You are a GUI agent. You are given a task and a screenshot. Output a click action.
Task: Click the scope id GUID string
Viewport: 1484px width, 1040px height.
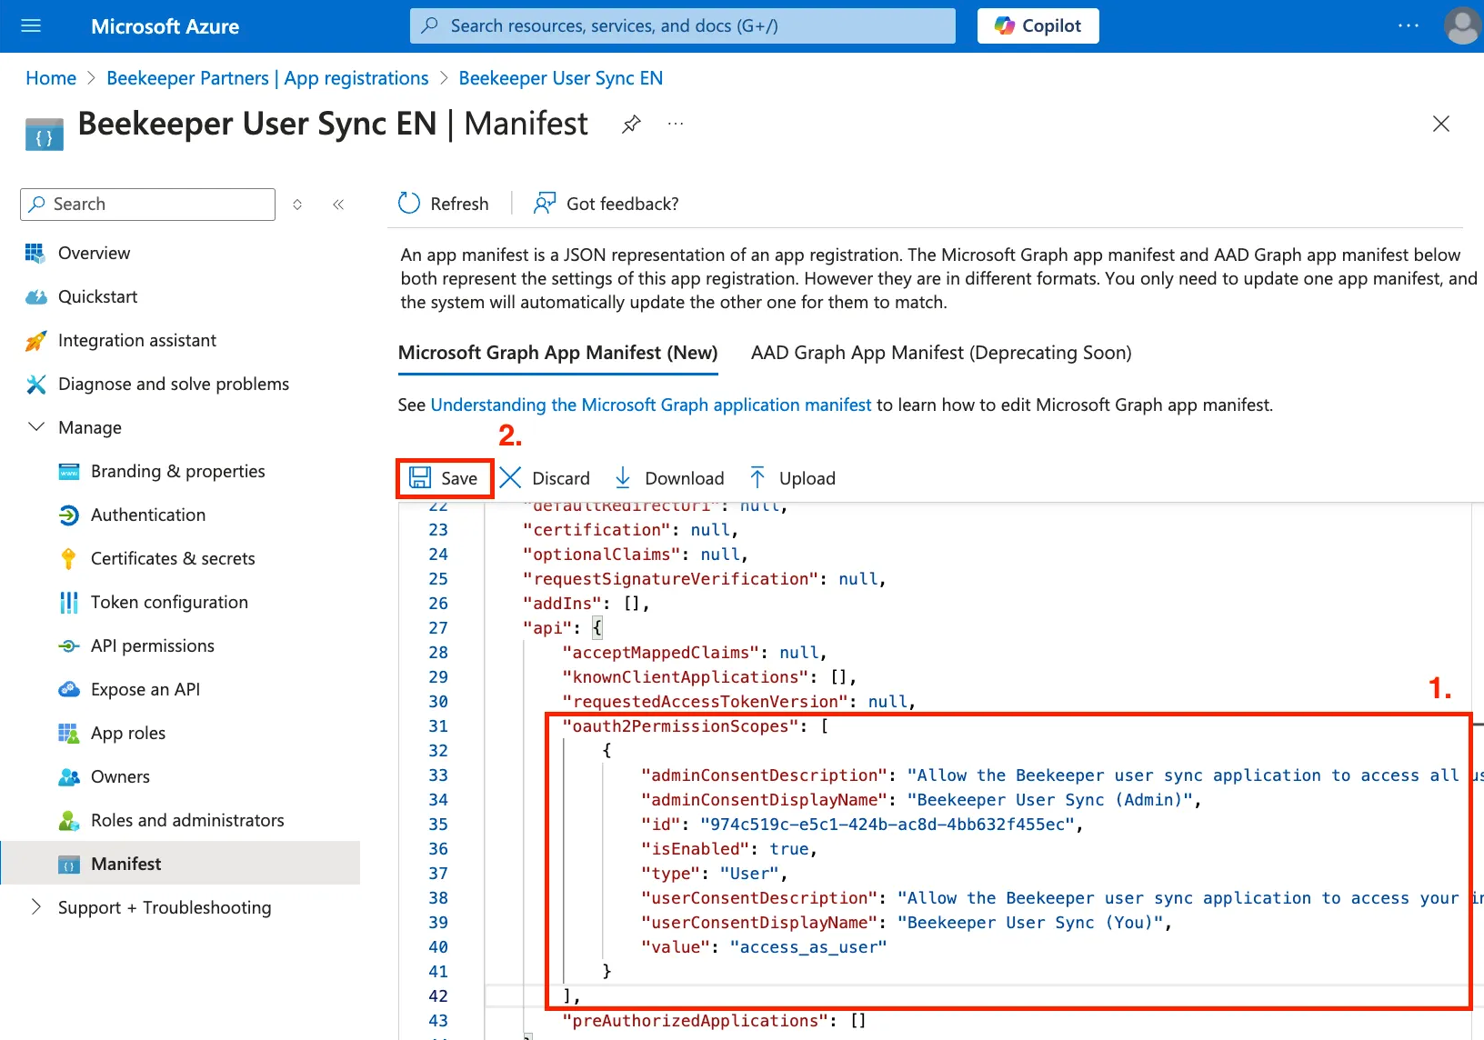(x=887, y=824)
